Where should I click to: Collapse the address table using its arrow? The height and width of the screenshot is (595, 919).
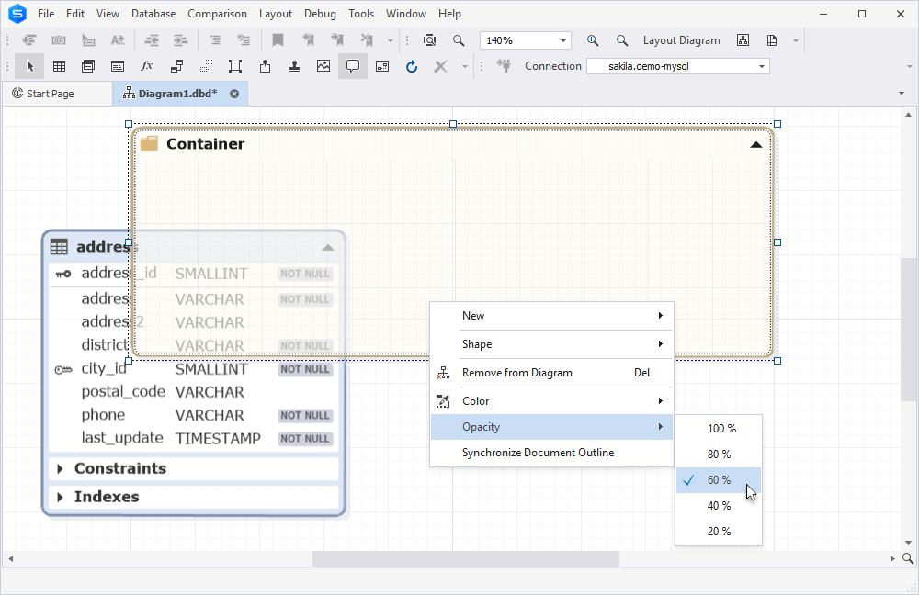coord(328,248)
